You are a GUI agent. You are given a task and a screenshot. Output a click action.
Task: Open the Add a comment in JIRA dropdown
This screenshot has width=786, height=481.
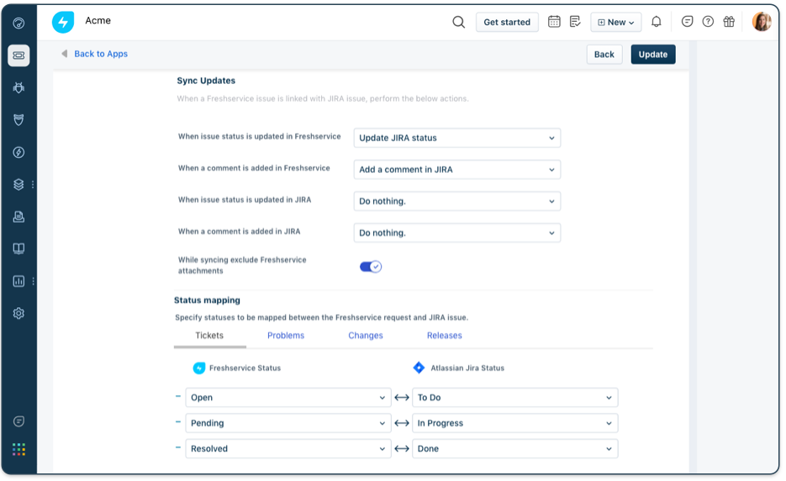click(x=456, y=170)
